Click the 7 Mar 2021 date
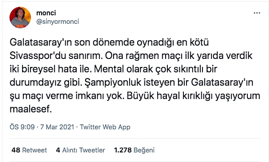This screenshot has height=162, width=269. (x=57, y=127)
